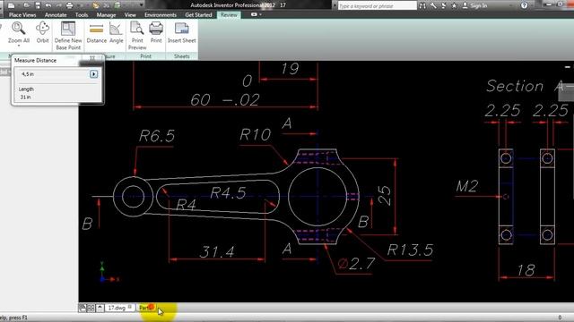
Task: Click the 25 vertical dimension text
Action: [384, 196]
